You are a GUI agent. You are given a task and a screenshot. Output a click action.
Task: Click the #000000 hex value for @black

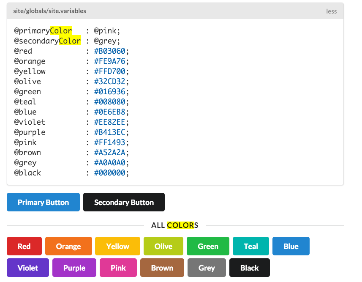pos(111,173)
